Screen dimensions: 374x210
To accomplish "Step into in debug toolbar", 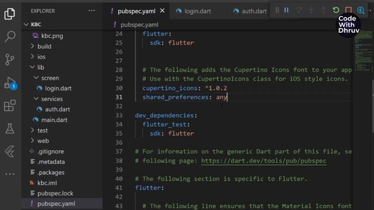I will (311, 10).
